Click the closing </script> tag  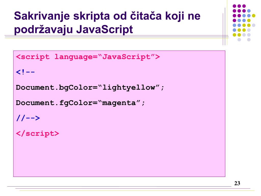coord(37,134)
